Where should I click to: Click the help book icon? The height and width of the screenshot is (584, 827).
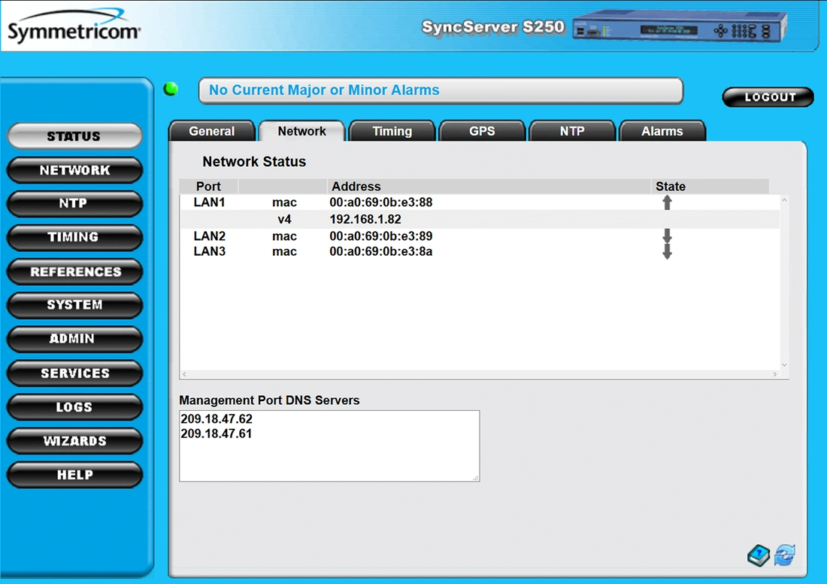pyautogui.click(x=759, y=555)
